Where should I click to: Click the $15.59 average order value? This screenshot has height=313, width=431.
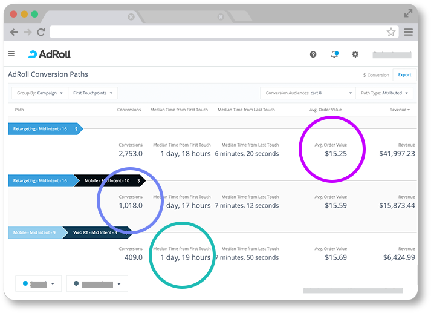click(335, 206)
